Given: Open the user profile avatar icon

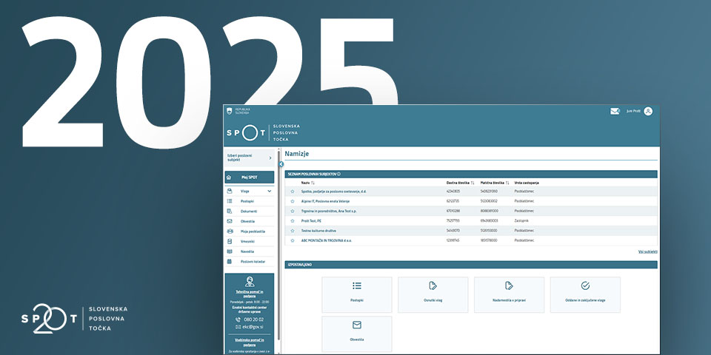Looking at the screenshot, I should pos(648,111).
